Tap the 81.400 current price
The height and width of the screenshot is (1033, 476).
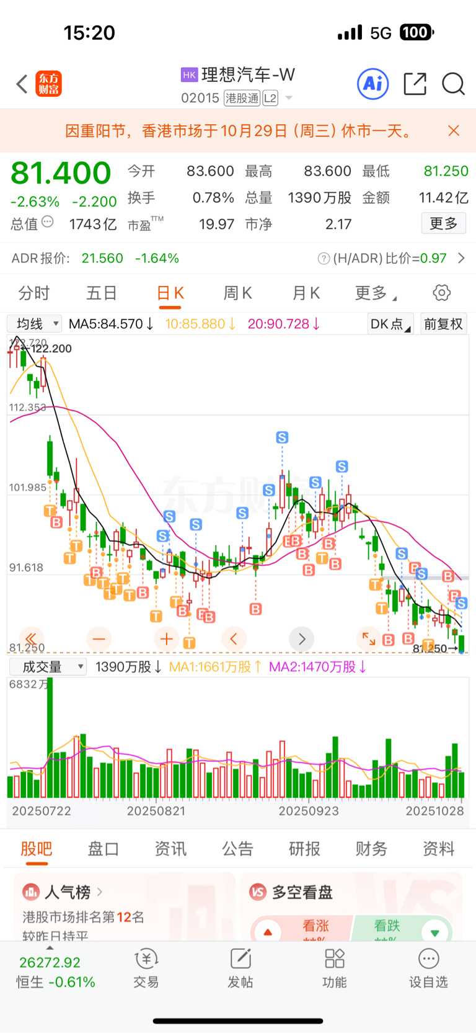click(x=61, y=172)
